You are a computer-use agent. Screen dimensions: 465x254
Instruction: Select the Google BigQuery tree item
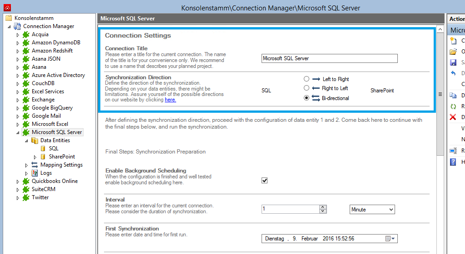pyautogui.click(x=52, y=108)
